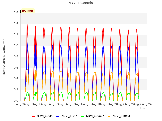
Task: Click the green NDVI_650out legend swatch
Action: pyautogui.click(x=83, y=116)
